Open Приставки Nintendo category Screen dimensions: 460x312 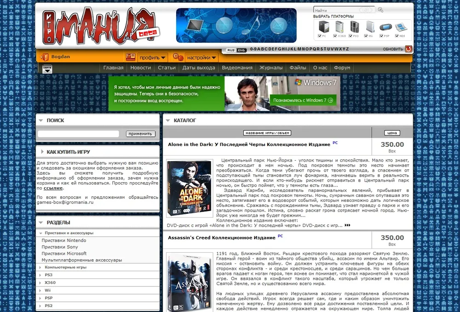[x=64, y=240]
